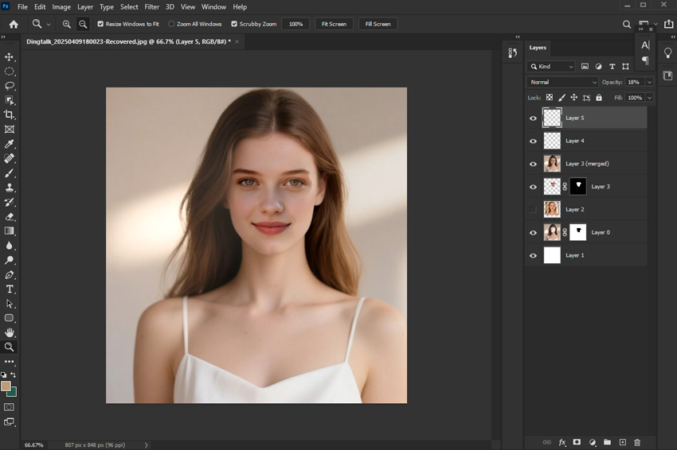Expand status bar info arrow
Viewport: 677px width, 450px height.
146,445
